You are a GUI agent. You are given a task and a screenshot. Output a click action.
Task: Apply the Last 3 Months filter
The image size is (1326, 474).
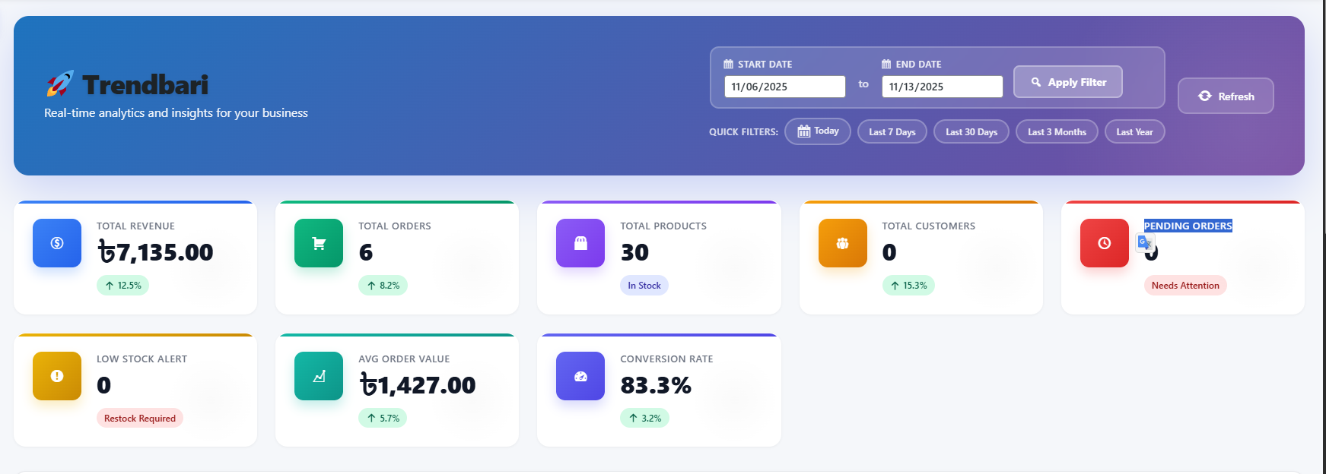click(x=1056, y=132)
